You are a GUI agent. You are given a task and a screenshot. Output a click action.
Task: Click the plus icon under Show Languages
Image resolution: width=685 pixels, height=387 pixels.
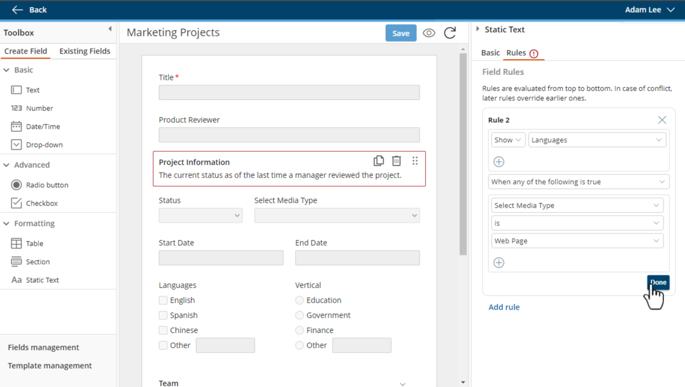coord(499,162)
